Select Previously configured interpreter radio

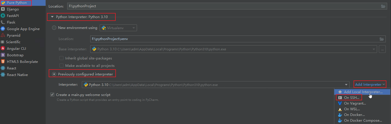54,74
